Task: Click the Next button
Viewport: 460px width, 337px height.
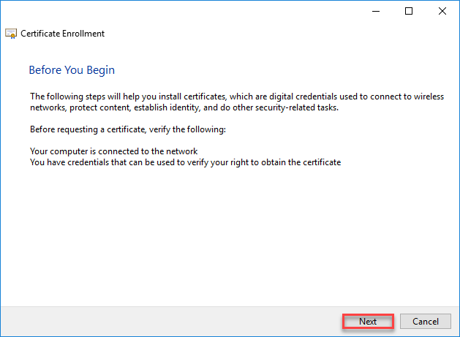Action: tap(368, 322)
